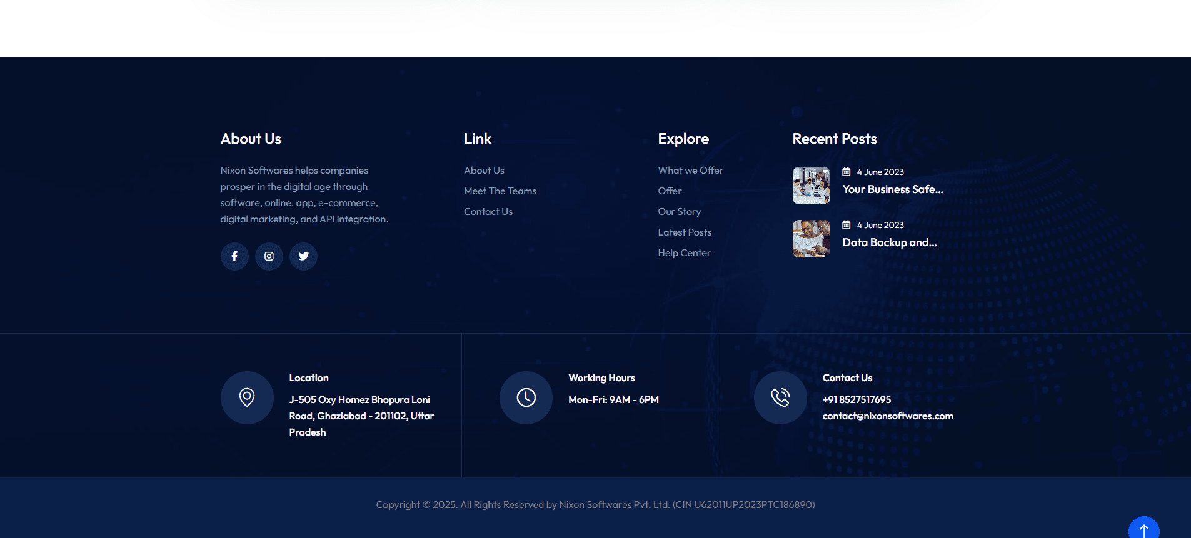Open the Our Story link

point(679,212)
